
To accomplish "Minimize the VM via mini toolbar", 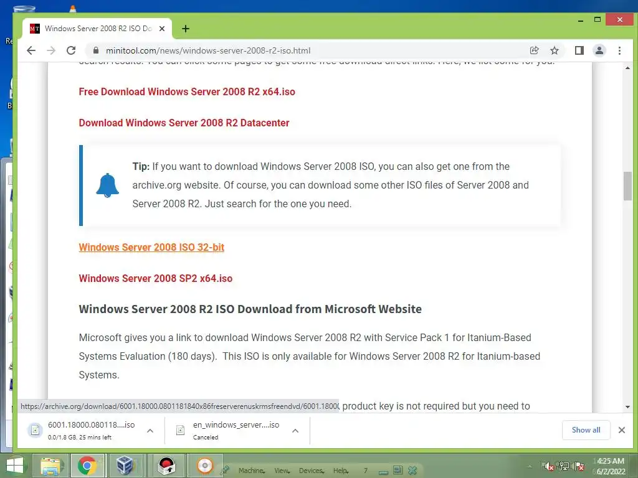I will tap(383, 472).
